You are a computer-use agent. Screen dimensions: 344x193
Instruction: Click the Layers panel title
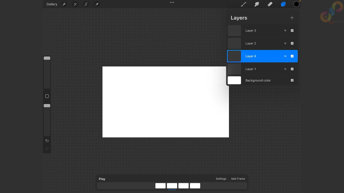239,18
